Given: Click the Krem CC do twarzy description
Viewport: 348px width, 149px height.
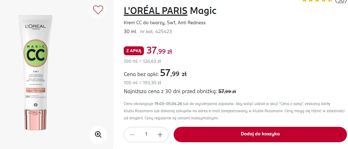Looking at the screenshot, I should tap(165, 23).
